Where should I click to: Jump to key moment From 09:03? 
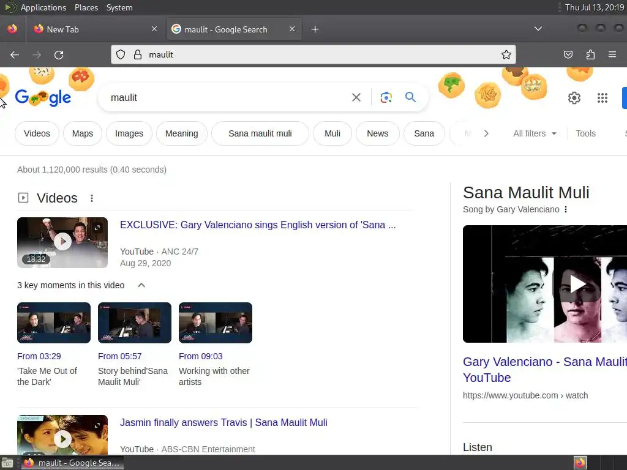(200, 356)
